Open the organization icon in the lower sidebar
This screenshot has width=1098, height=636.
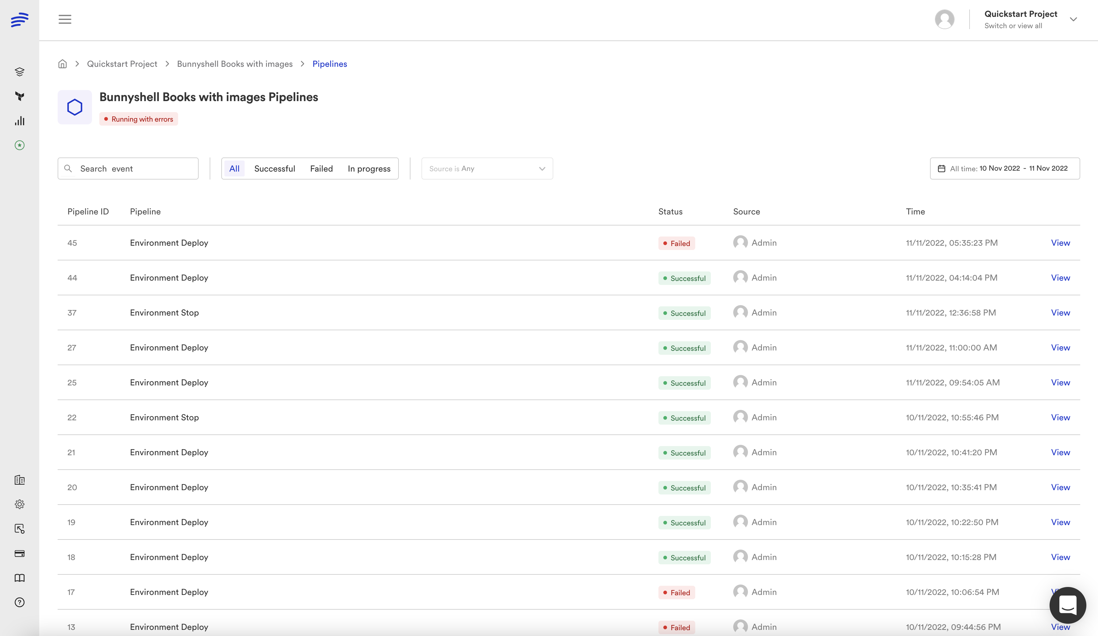pos(20,480)
